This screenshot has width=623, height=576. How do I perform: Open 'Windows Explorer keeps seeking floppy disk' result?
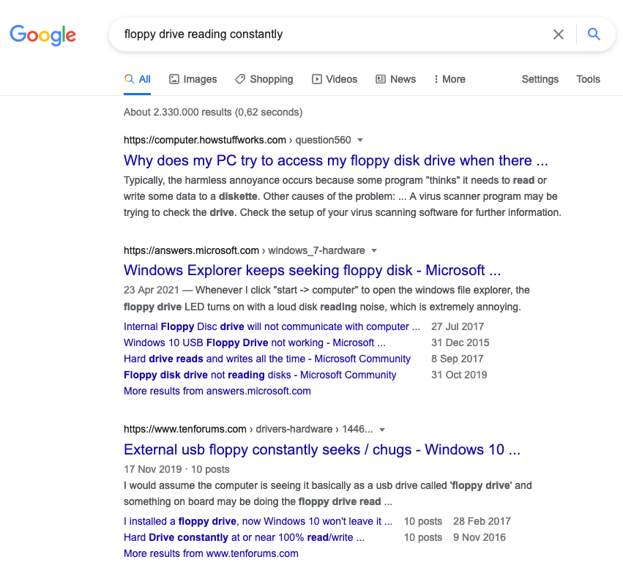point(313,270)
